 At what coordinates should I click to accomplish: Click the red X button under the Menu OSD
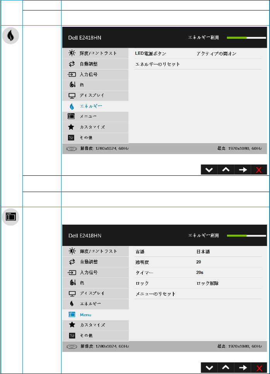[259, 367]
